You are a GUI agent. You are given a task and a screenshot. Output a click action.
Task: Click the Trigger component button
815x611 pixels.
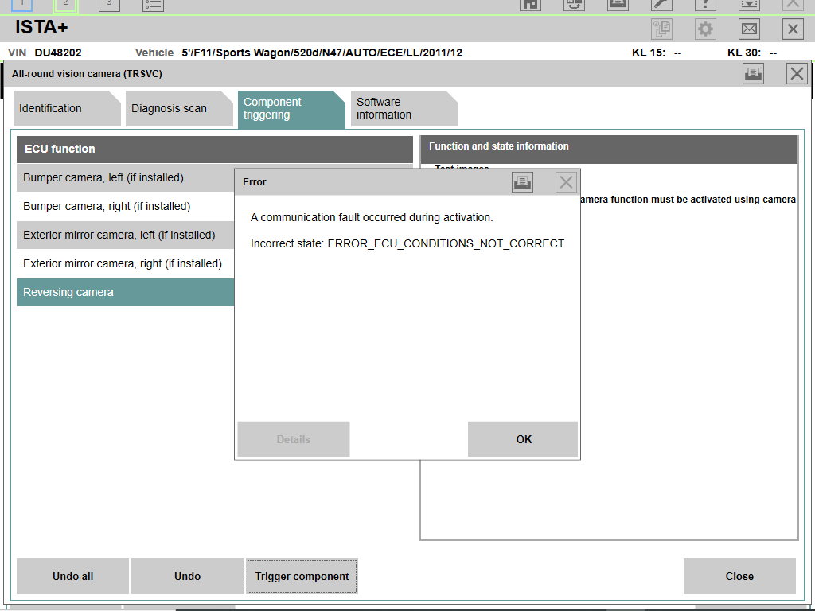302,576
